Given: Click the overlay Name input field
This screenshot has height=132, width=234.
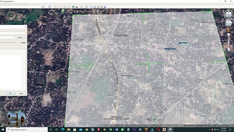Looking at the screenshot, I should (13, 33).
